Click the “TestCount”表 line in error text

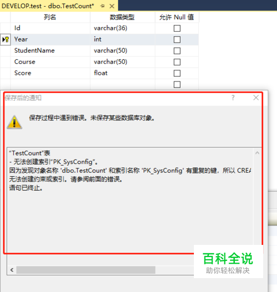[29, 153]
